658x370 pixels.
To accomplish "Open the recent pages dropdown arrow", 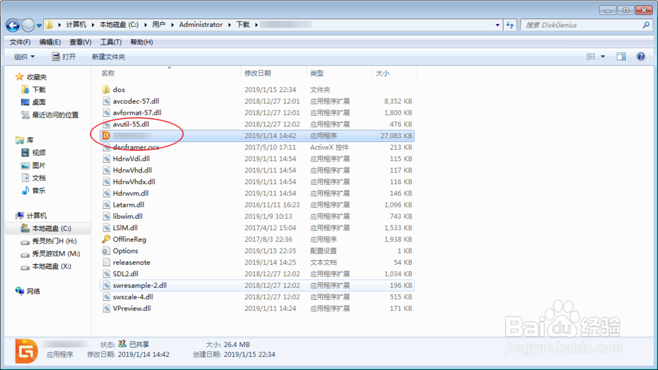I will point(39,26).
